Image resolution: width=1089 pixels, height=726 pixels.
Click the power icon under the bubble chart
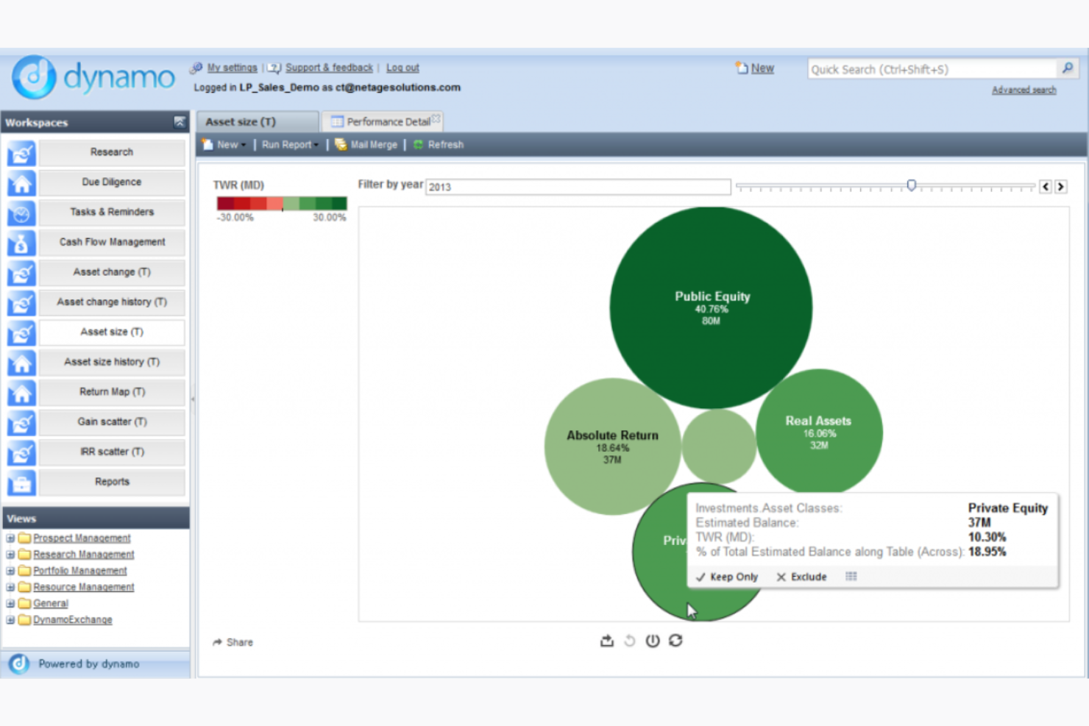pos(653,641)
